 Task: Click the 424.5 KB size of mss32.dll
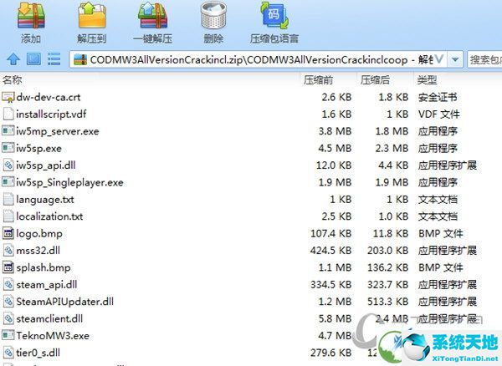tap(331, 251)
